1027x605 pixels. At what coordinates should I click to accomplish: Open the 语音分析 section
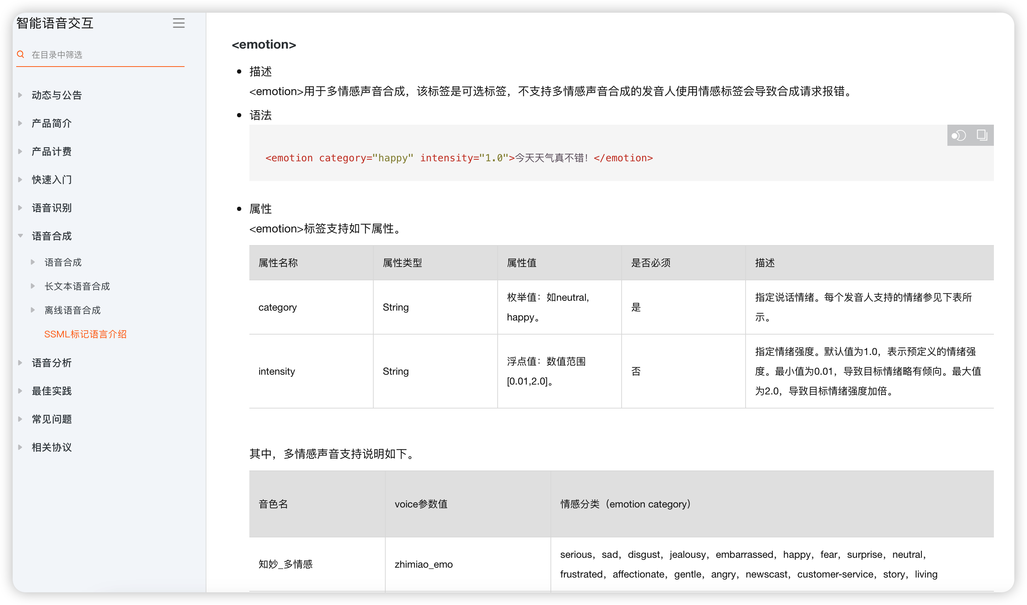coord(52,363)
